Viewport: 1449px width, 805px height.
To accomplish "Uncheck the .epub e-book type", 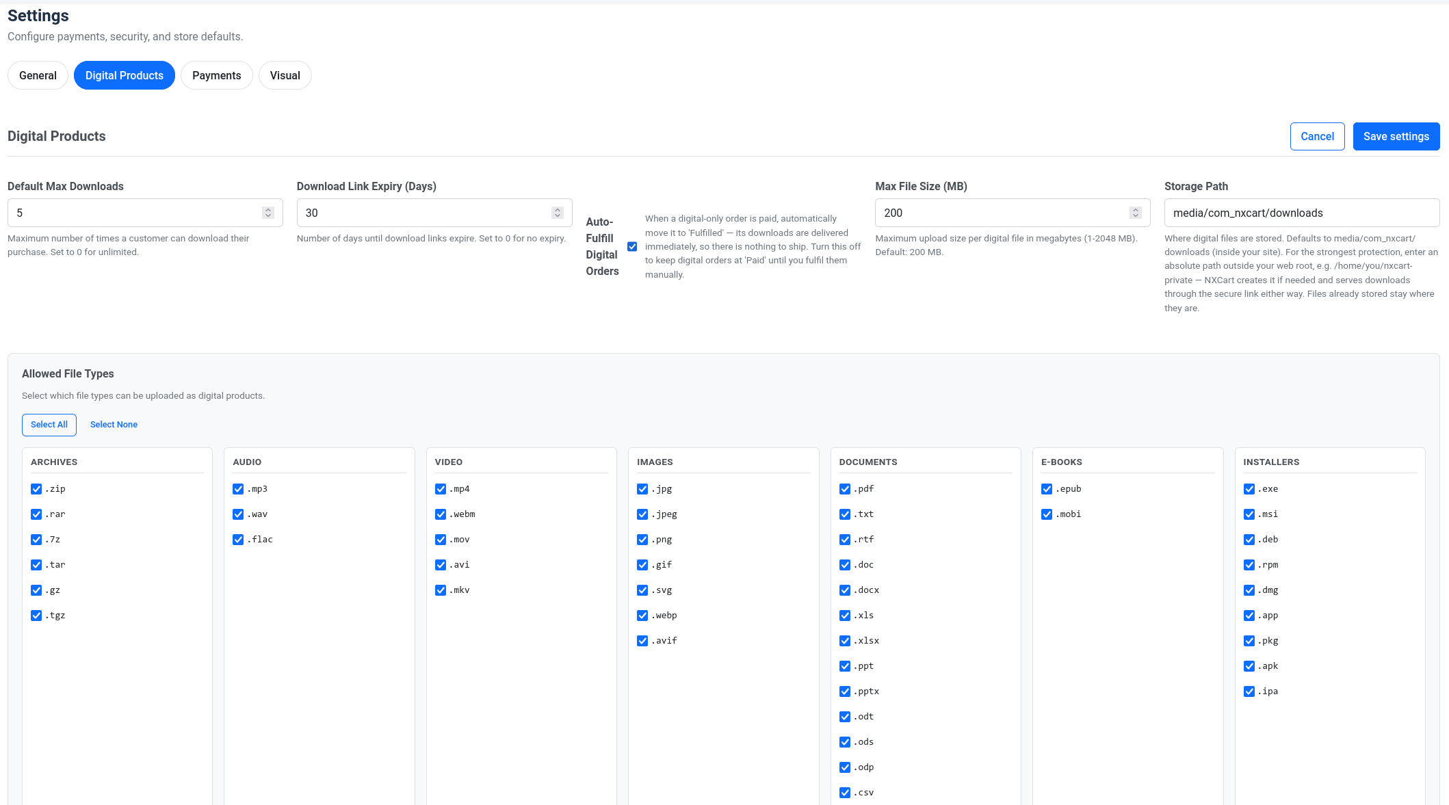I will 1047,489.
